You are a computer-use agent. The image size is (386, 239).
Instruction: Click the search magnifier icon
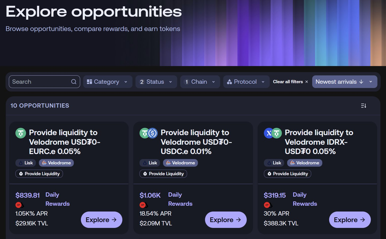click(x=74, y=82)
